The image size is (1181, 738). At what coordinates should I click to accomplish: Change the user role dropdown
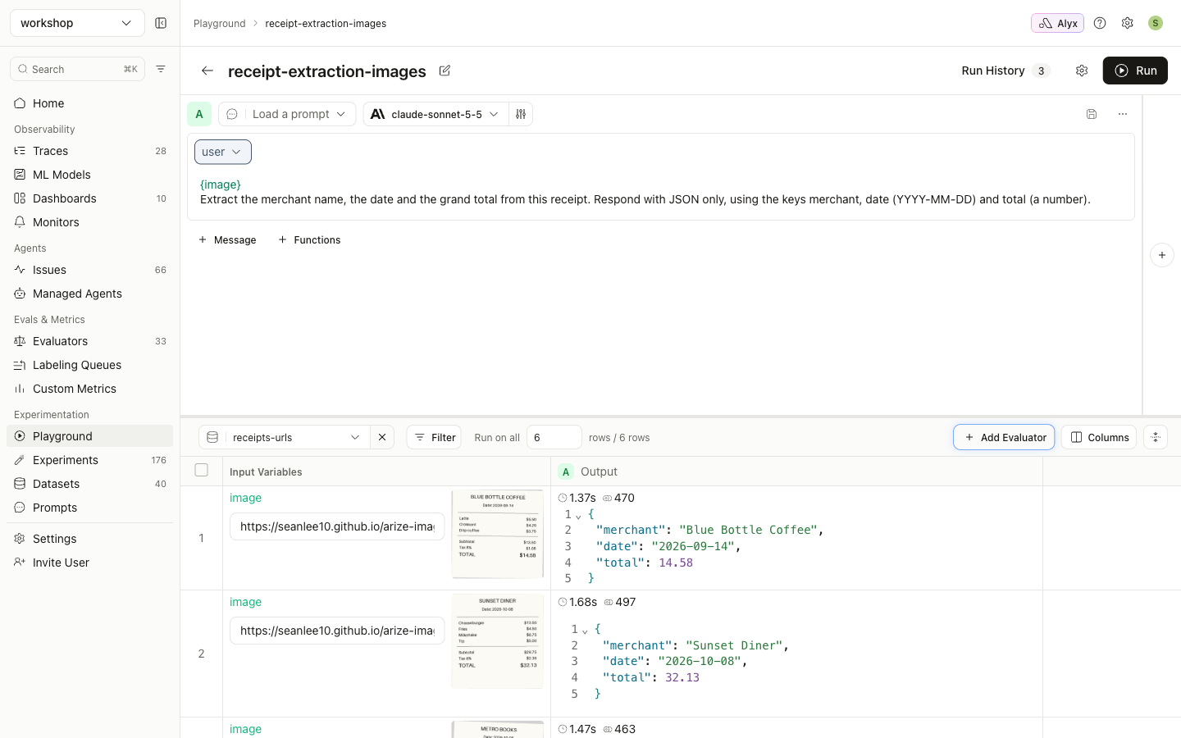(223, 152)
